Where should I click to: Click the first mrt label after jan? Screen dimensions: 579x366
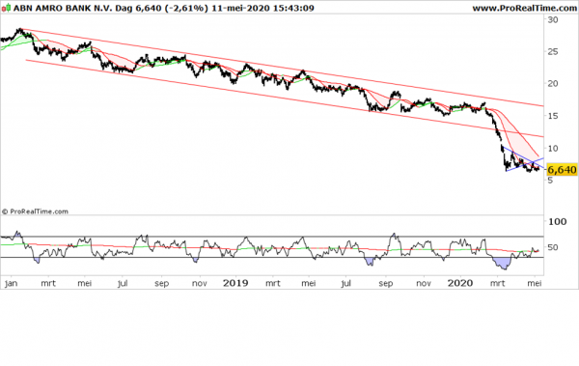click(x=48, y=284)
